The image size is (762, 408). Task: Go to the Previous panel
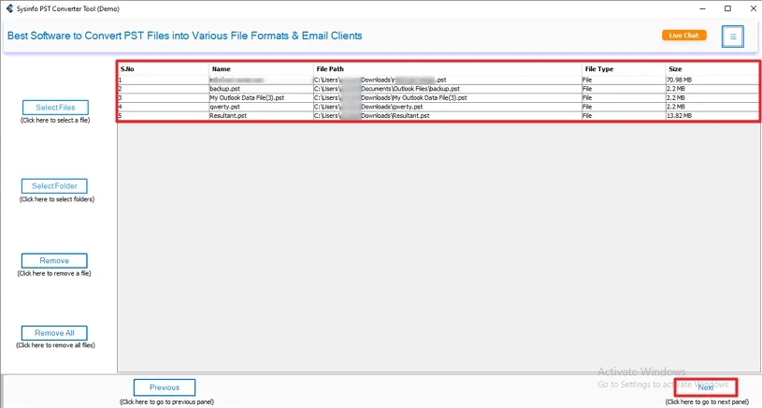coord(165,387)
